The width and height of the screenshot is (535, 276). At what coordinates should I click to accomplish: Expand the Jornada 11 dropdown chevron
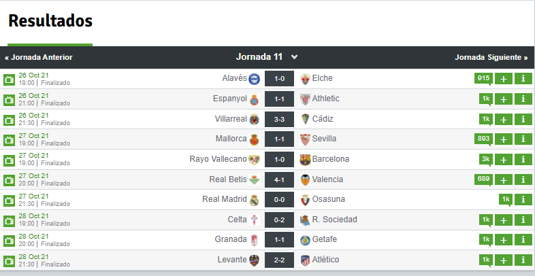295,57
